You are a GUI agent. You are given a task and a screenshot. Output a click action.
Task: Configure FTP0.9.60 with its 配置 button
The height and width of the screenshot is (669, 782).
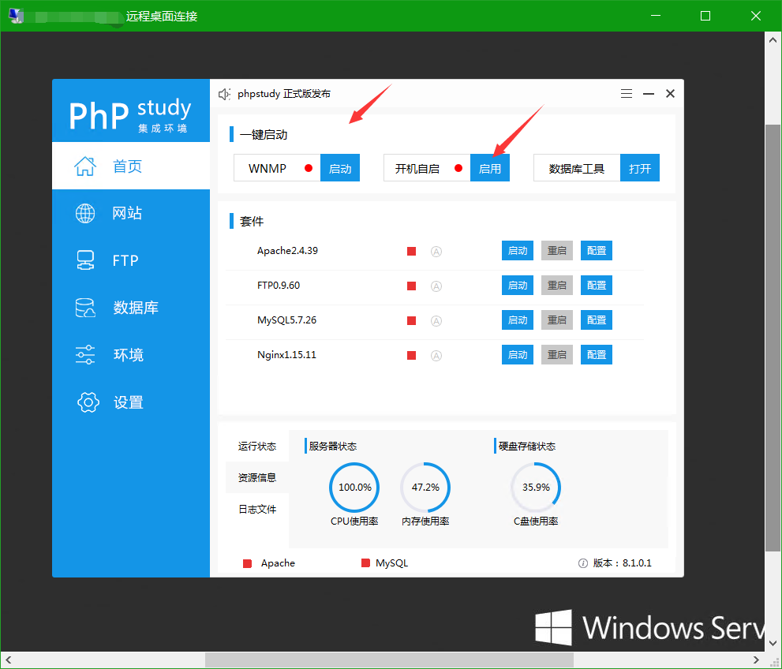tap(597, 285)
